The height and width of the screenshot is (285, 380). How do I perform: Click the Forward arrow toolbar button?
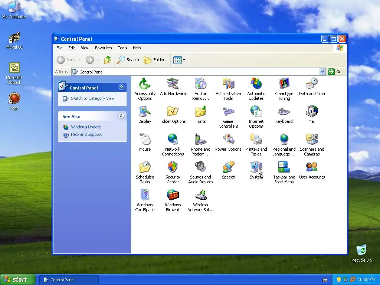click(x=90, y=60)
